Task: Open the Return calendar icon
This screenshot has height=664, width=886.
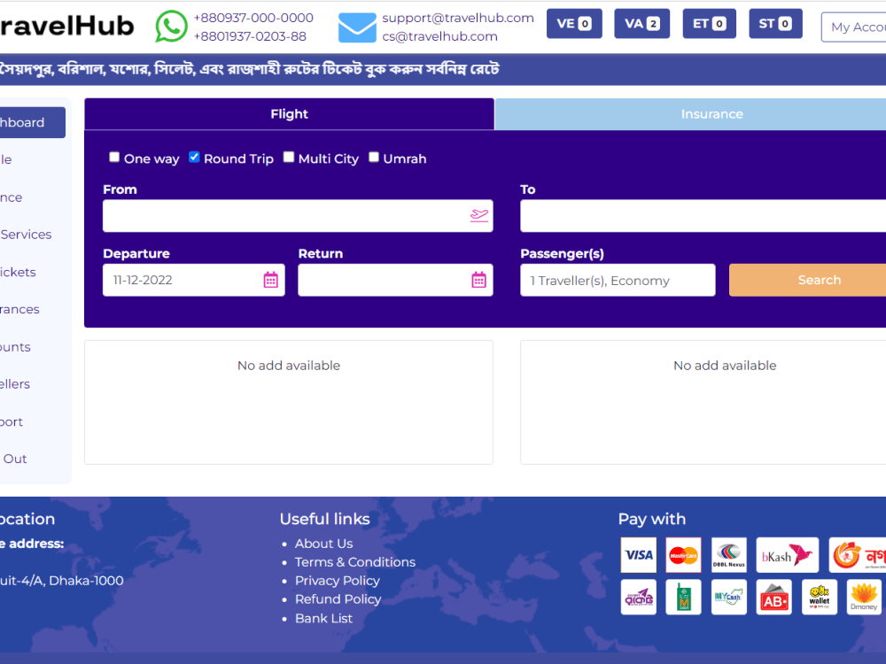Action: pos(478,280)
